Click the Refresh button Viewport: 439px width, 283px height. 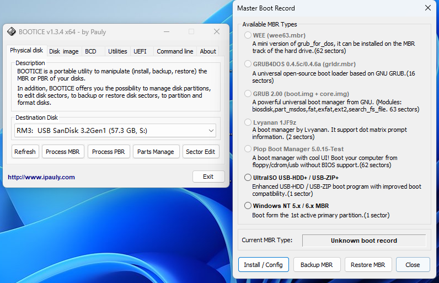coord(25,152)
